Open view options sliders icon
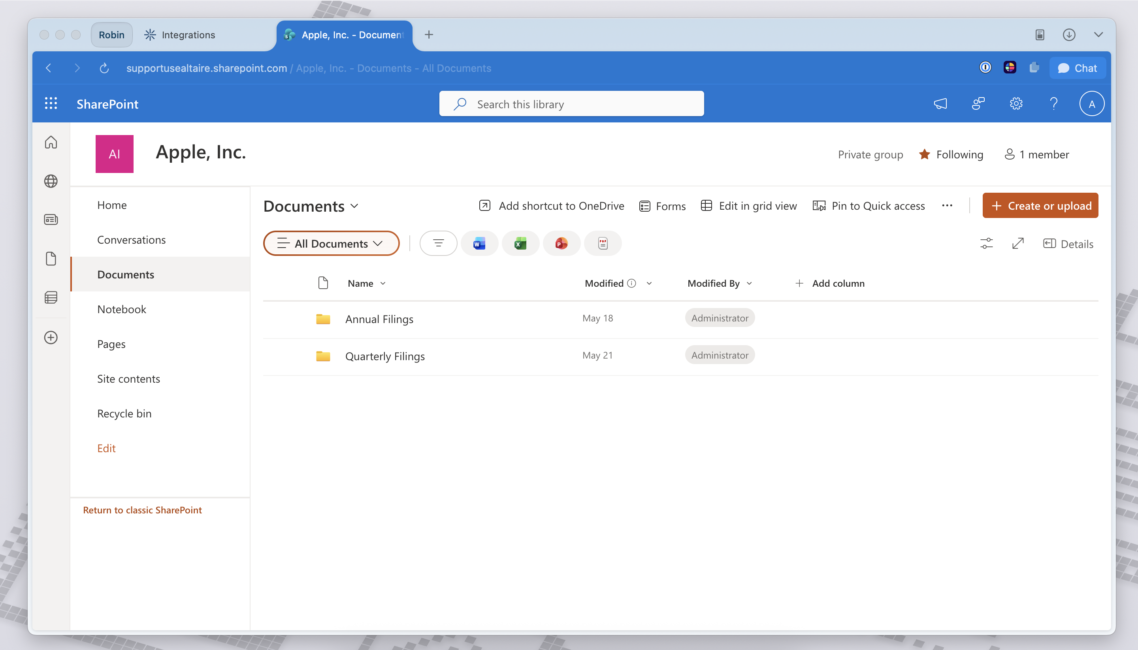Viewport: 1138px width, 650px height. click(987, 244)
